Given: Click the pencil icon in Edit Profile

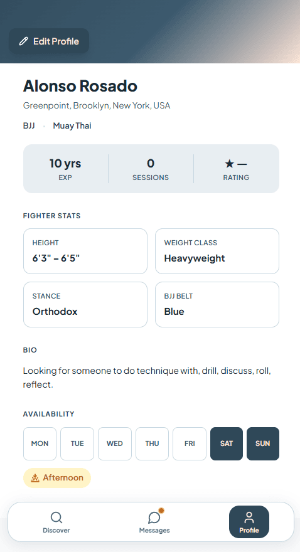Looking at the screenshot, I should click(24, 41).
